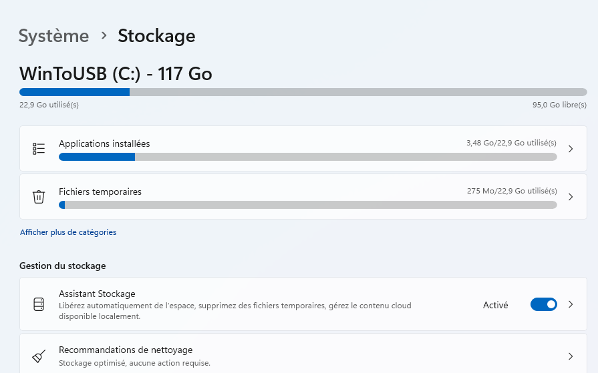The height and width of the screenshot is (373, 598).
Task: Click the WinToUSB (C:) disk usage bar
Action: (x=303, y=92)
